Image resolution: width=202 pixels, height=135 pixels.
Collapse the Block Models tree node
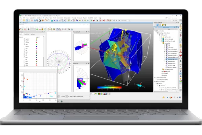coord(155,31)
